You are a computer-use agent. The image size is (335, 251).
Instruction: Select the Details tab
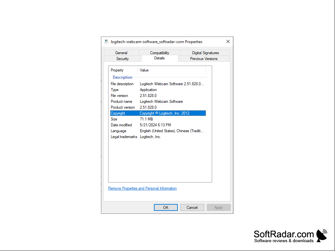(159, 58)
